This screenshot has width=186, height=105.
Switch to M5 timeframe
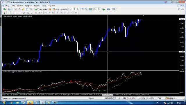[49, 13]
